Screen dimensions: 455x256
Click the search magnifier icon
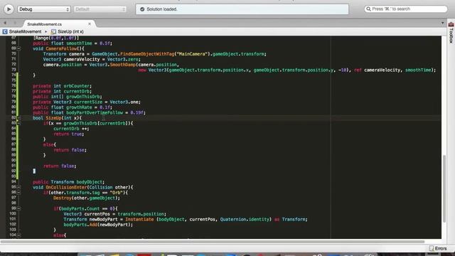(368, 9)
